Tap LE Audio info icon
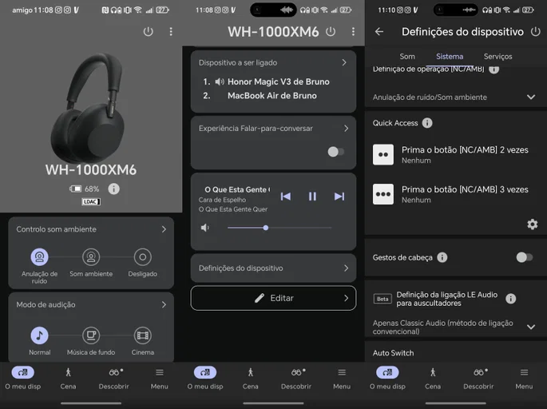 click(x=511, y=299)
